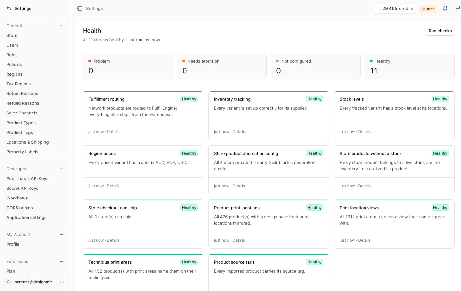Click the screens@designmin... account email

[x=35, y=282]
